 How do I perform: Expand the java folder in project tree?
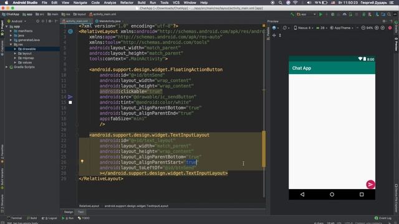11,35
